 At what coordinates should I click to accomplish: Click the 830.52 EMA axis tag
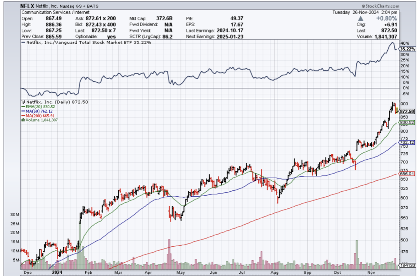[407, 122]
